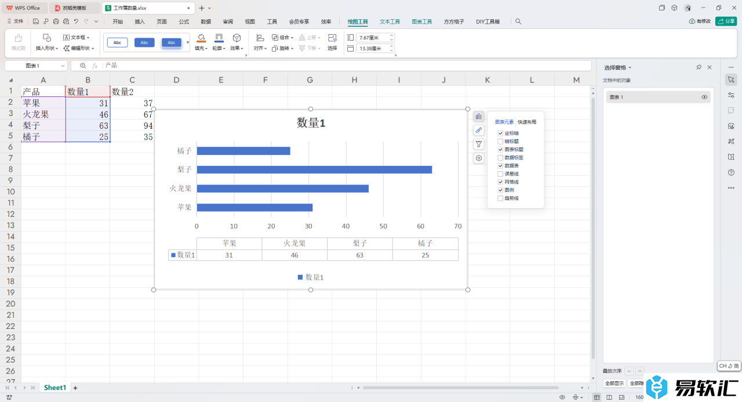This screenshot has width=742, height=402.
Task: Open the 开始 ribbon tab
Action: click(x=118, y=21)
